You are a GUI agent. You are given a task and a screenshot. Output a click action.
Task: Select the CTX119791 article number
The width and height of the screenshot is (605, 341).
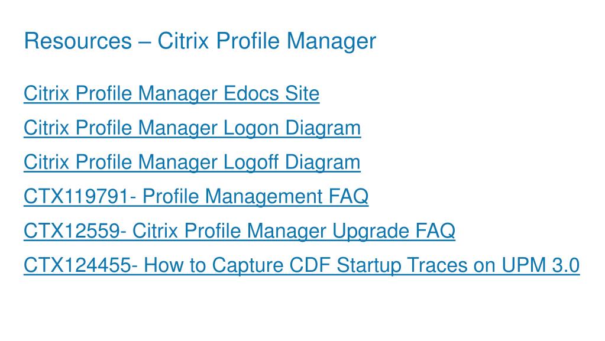[x=76, y=196]
